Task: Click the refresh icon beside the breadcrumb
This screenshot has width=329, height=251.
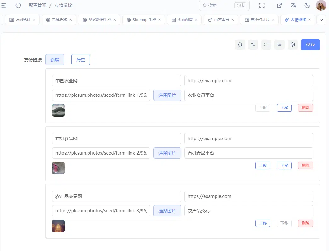Action: (18, 5)
